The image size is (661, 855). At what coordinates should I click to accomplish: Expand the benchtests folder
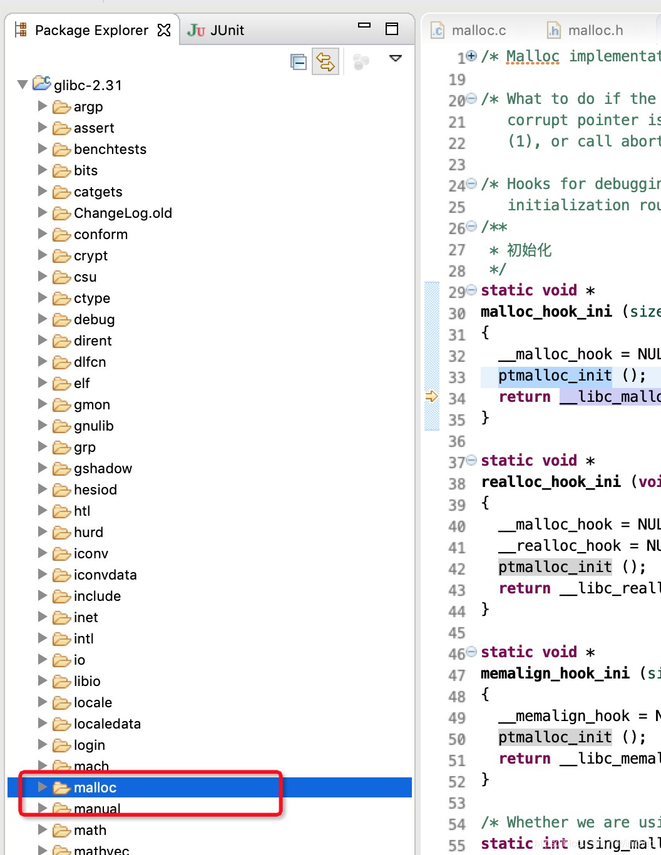click(43, 148)
